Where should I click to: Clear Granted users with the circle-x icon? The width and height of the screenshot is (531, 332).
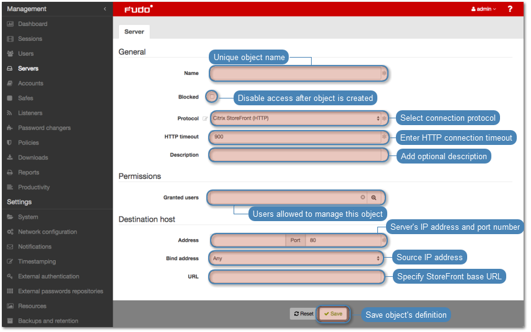pyautogui.click(x=362, y=198)
